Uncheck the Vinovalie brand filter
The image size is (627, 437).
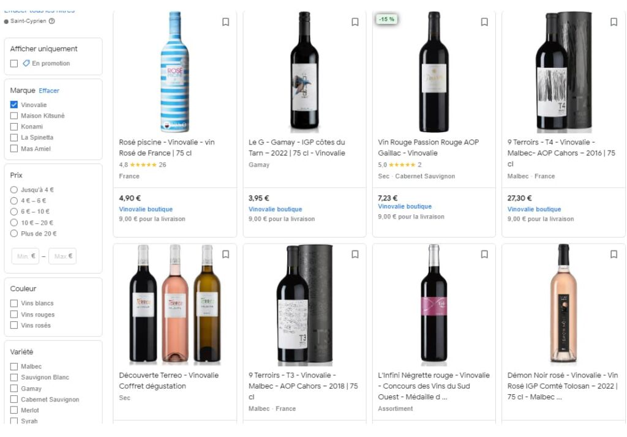[x=14, y=105]
